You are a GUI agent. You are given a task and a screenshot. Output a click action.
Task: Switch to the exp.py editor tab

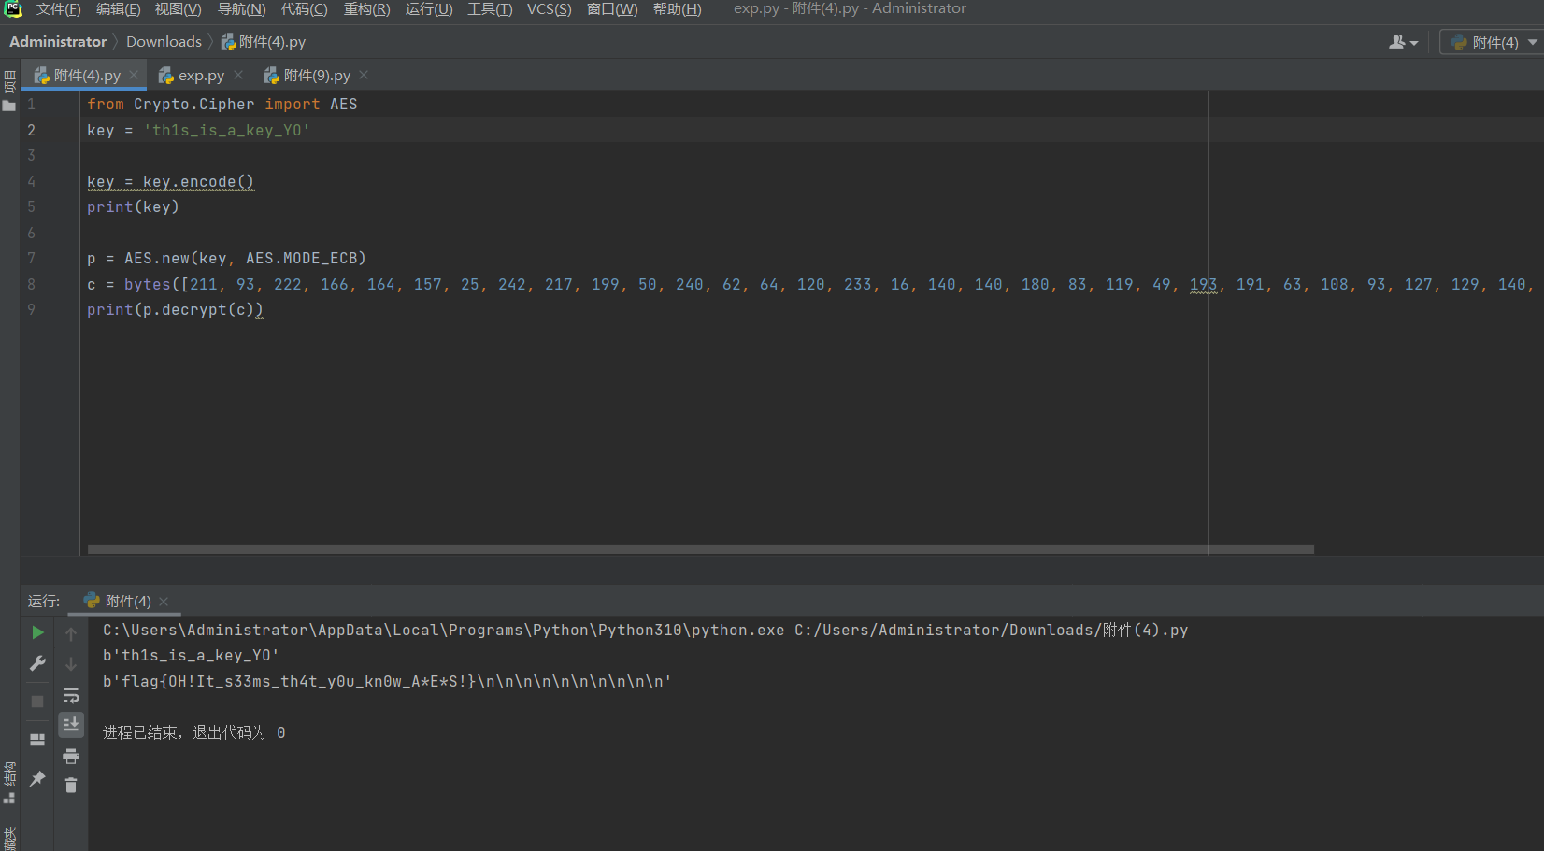click(x=200, y=76)
